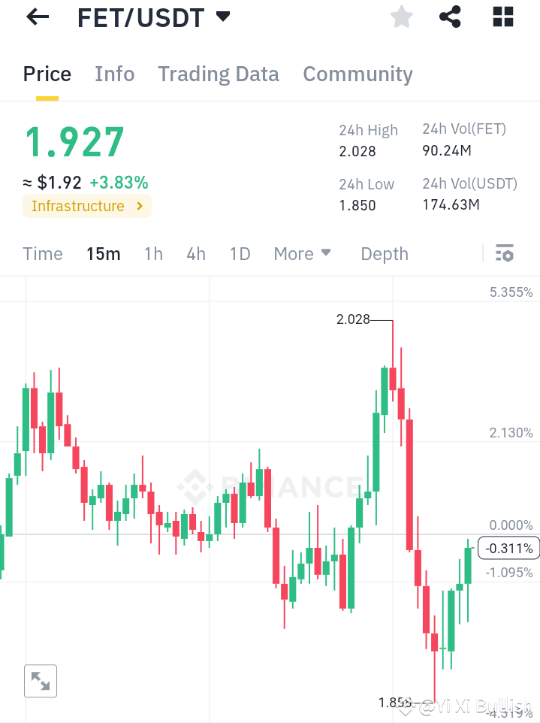Select the Depth view
The height and width of the screenshot is (723, 540).
click(x=384, y=254)
